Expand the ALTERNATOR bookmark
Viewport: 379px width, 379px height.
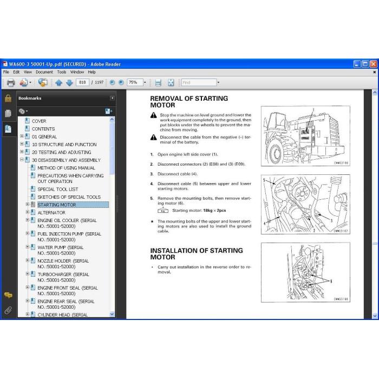[x=28, y=212]
